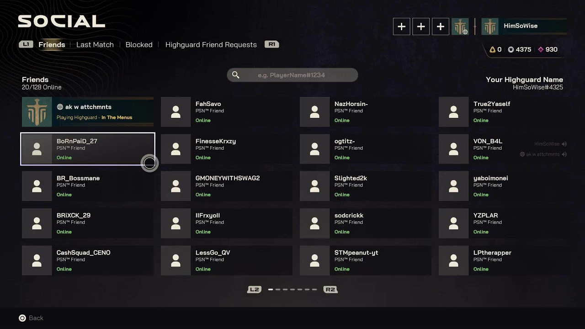The height and width of the screenshot is (329, 585).
Task: Select friend STMpeanut-yt name
Action: click(356, 253)
